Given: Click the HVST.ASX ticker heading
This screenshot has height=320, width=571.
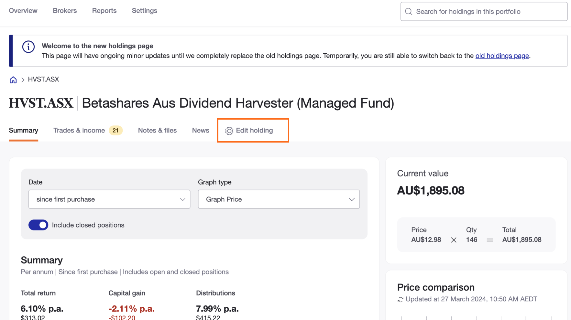Looking at the screenshot, I should 41,103.
